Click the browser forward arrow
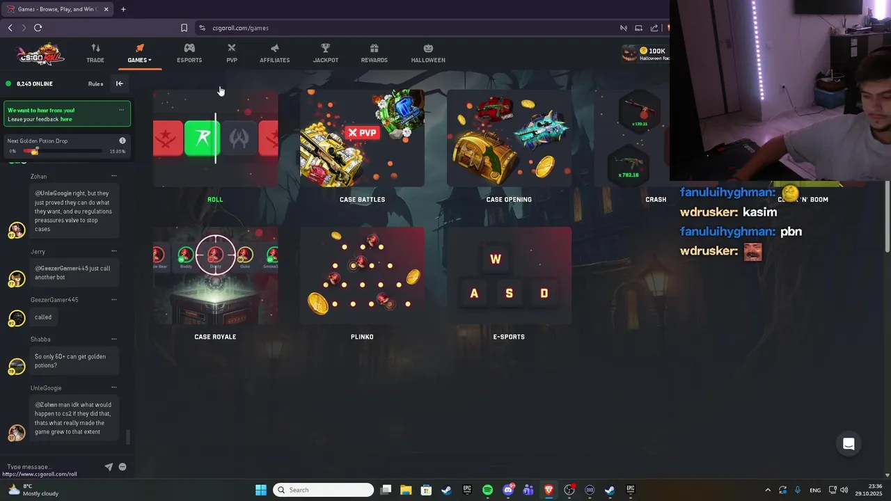891x501 pixels. click(x=24, y=28)
